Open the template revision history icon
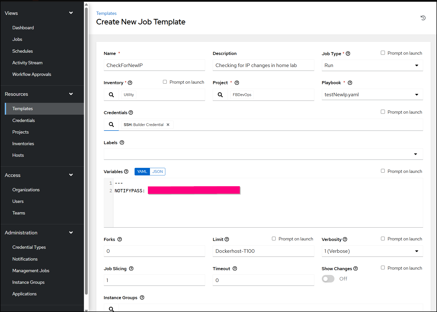 pyautogui.click(x=423, y=18)
